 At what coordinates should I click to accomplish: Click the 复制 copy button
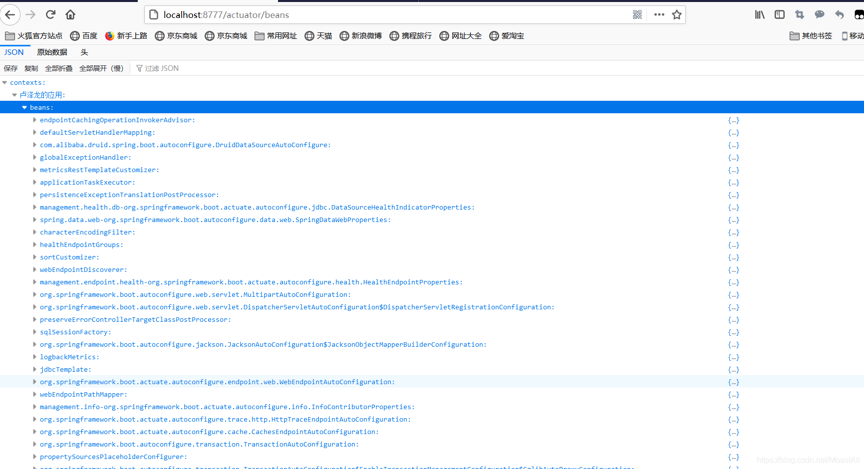31,68
